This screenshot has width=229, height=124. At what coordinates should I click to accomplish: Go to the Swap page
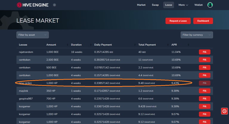(155, 5)
